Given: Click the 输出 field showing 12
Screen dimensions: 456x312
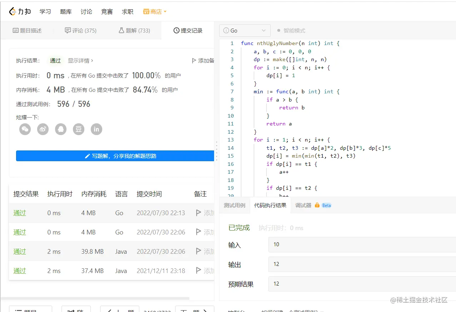Looking at the screenshot, I should [x=362, y=264].
